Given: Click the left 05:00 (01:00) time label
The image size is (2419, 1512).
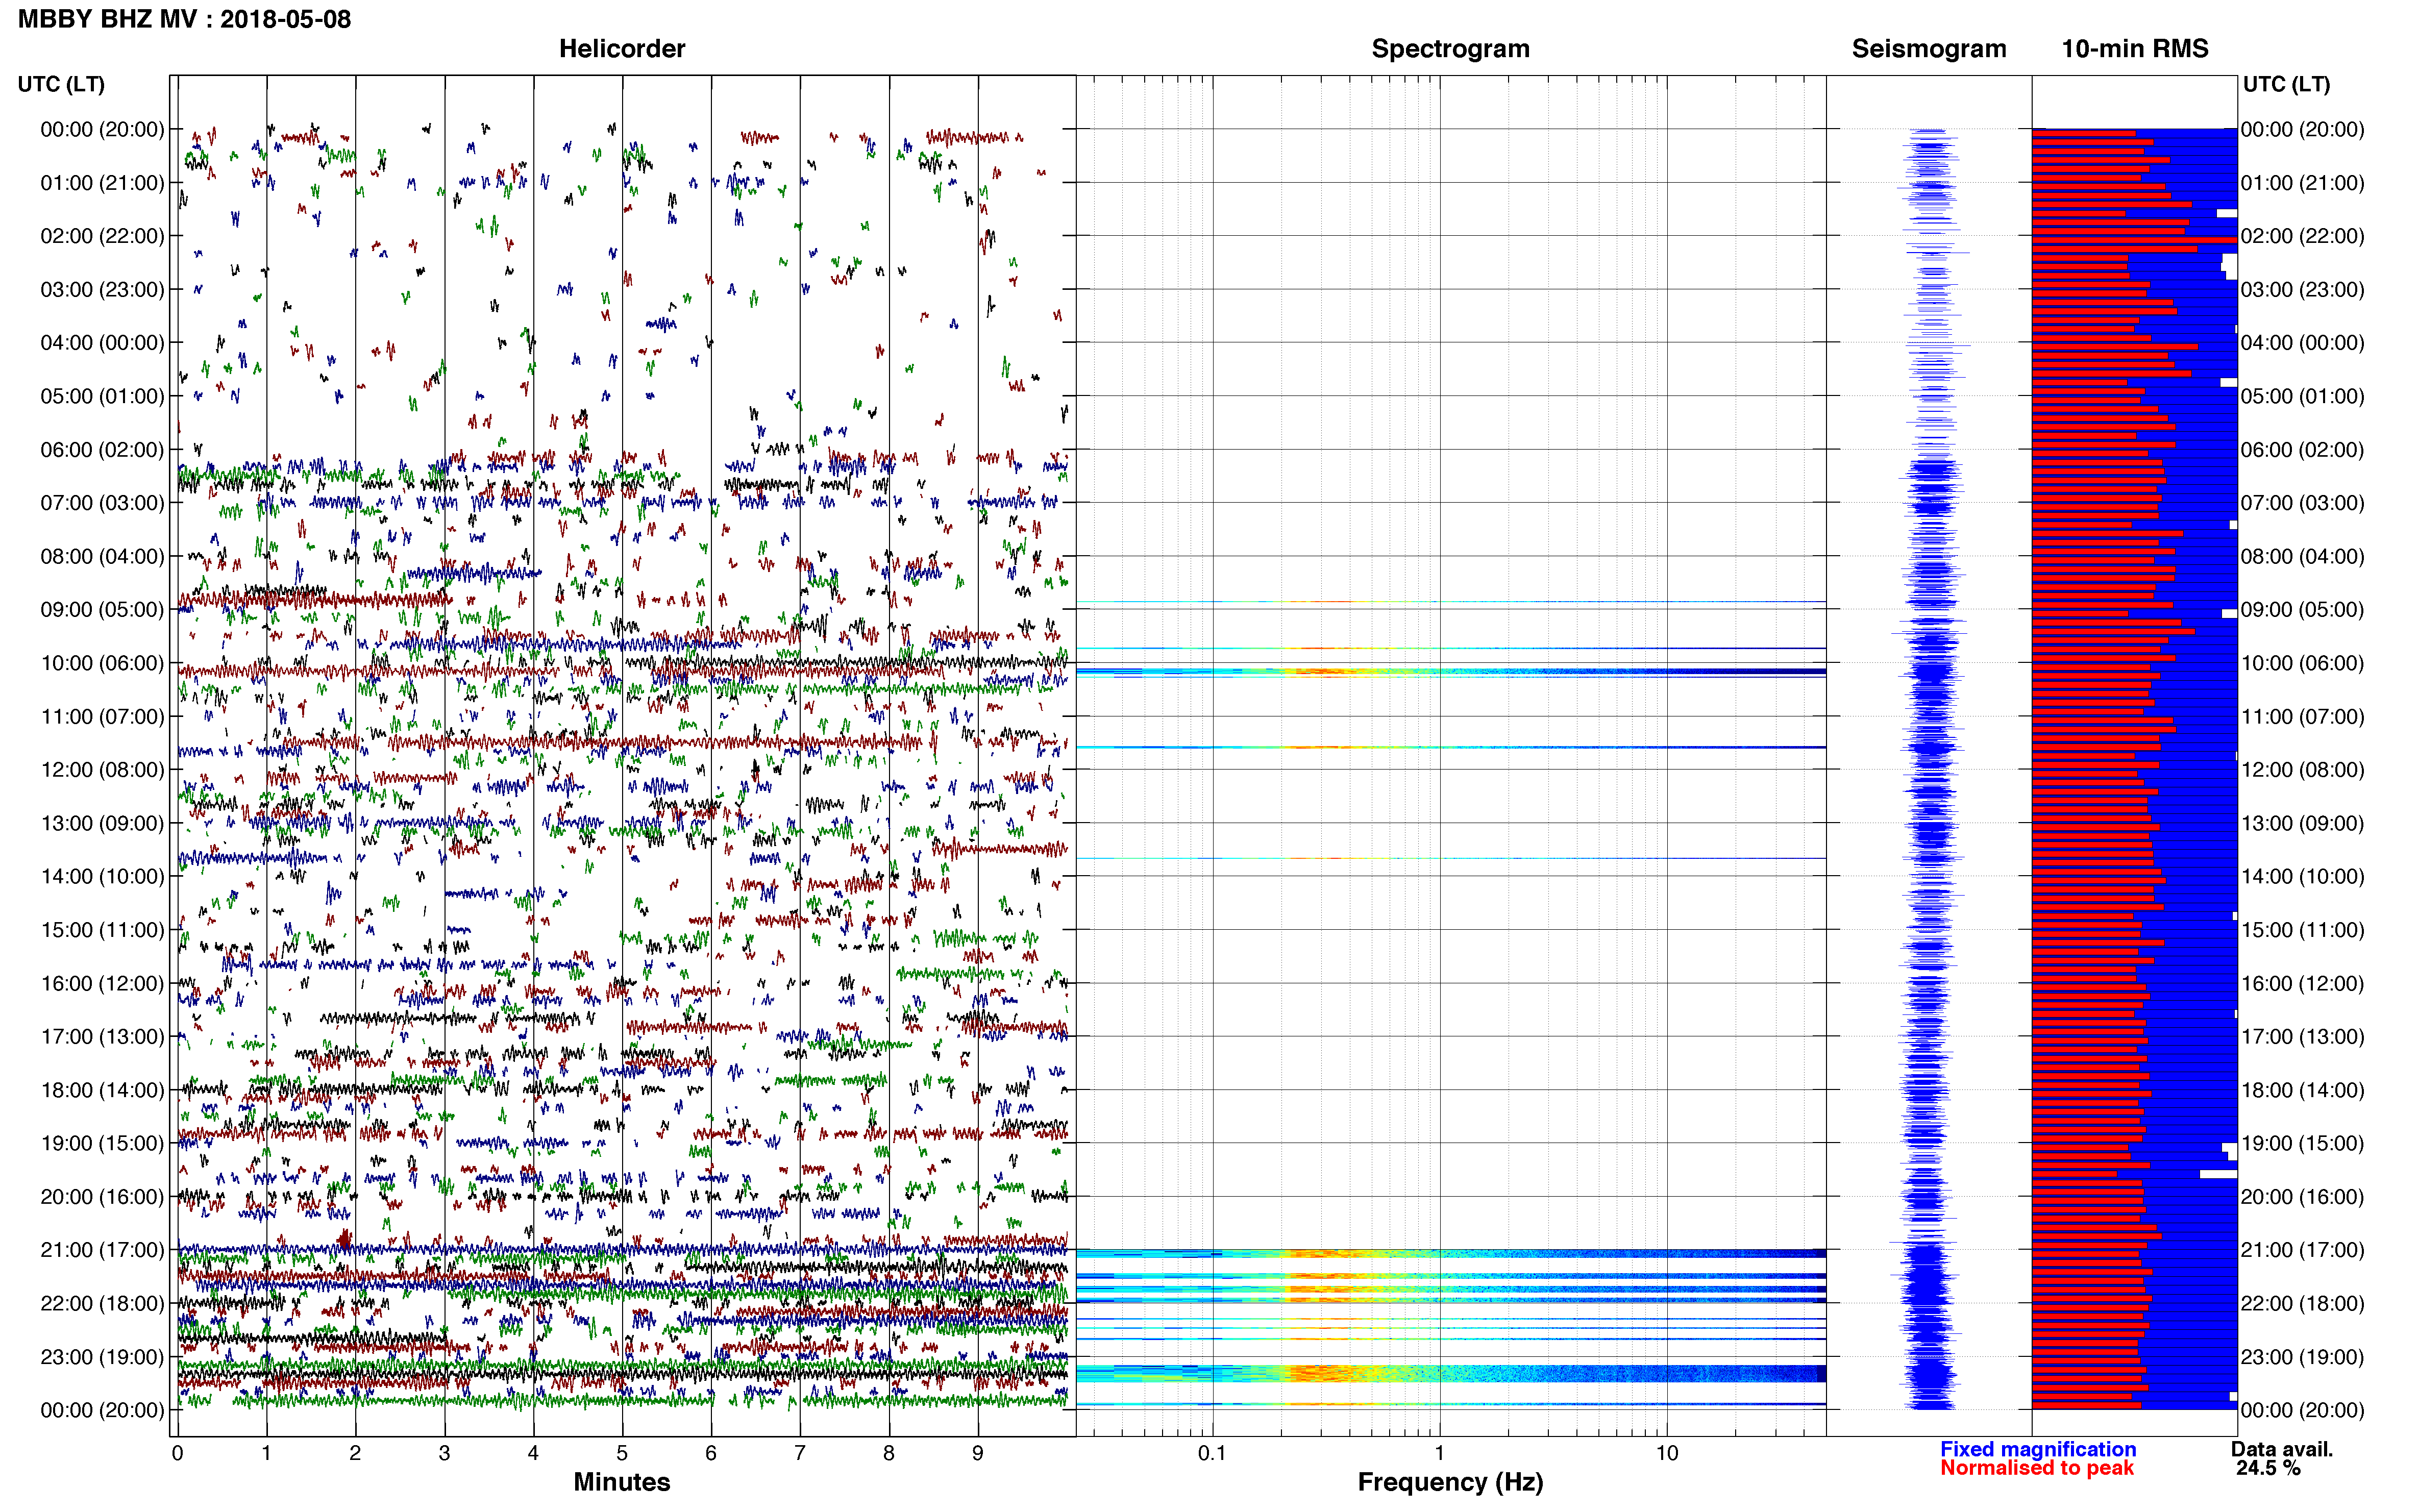Looking at the screenshot, I should tap(102, 396).
